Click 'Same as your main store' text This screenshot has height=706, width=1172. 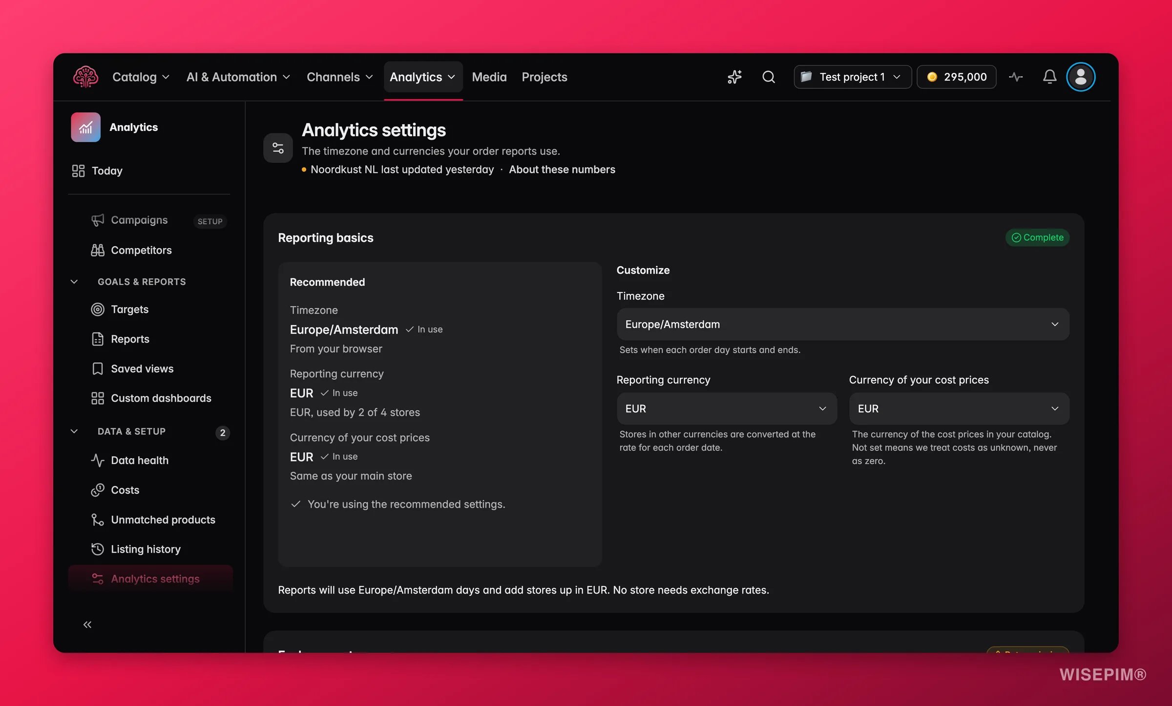[351, 476]
